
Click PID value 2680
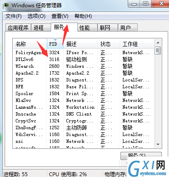(54, 66)
